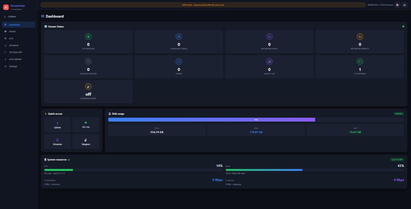Viewport: 411px width, 209px height.
Task: Click the Quick access lightning icon
Action: [x=46, y=114]
